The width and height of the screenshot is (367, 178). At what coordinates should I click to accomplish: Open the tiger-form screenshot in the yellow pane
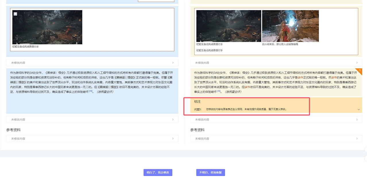pos(229,26)
